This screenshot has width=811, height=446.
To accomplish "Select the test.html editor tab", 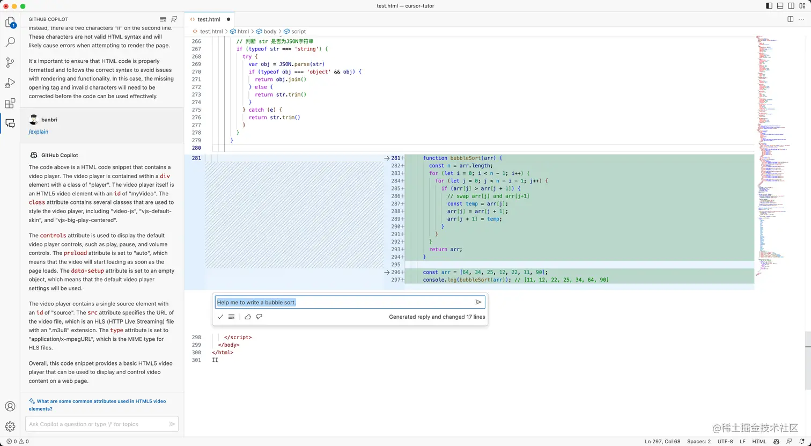I will point(209,19).
